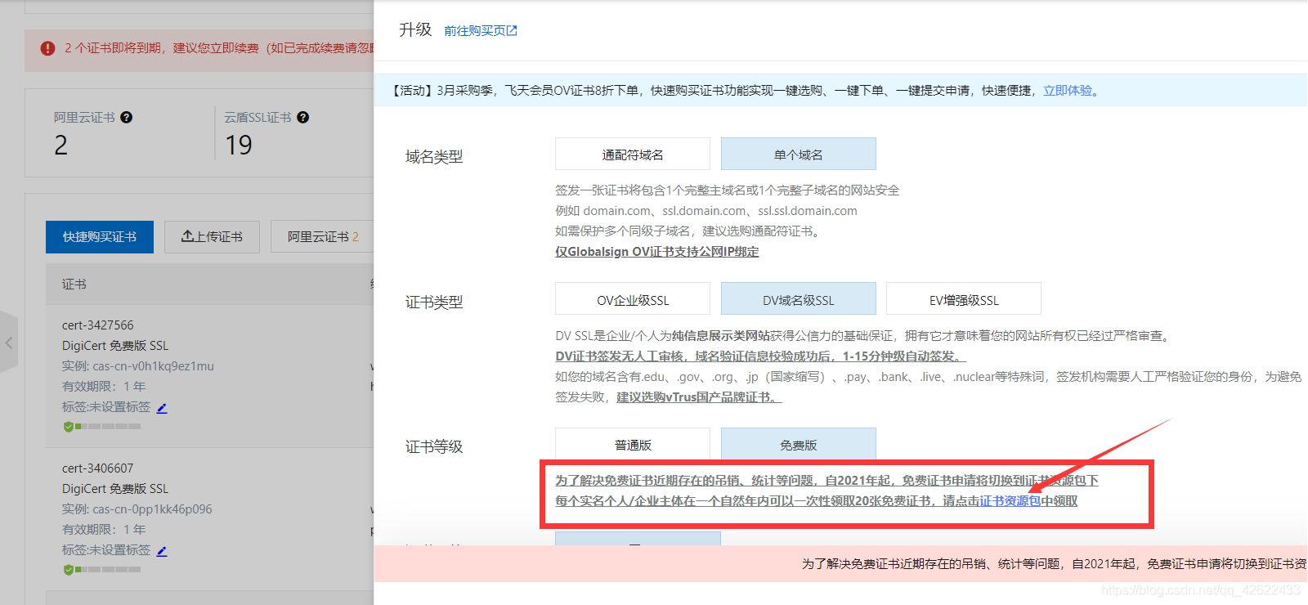Viewport: 1308px width, 605px height.
Task: Choose EV增强级SSL certificate type
Action: click(963, 299)
